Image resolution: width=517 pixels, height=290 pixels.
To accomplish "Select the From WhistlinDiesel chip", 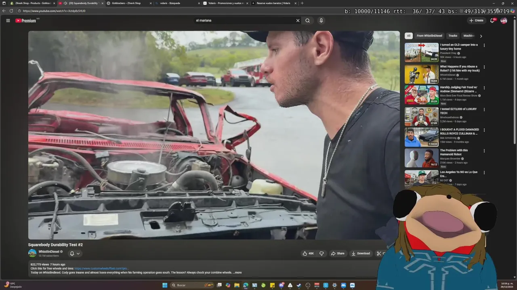I will pyautogui.click(x=429, y=36).
